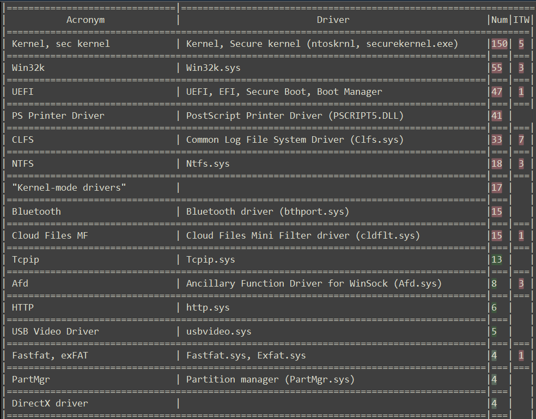This screenshot has height=419, width=536.
Task: Select the "Ntfs.sys" driver cell
Action: pyautogui.click(x=208, y=163)
